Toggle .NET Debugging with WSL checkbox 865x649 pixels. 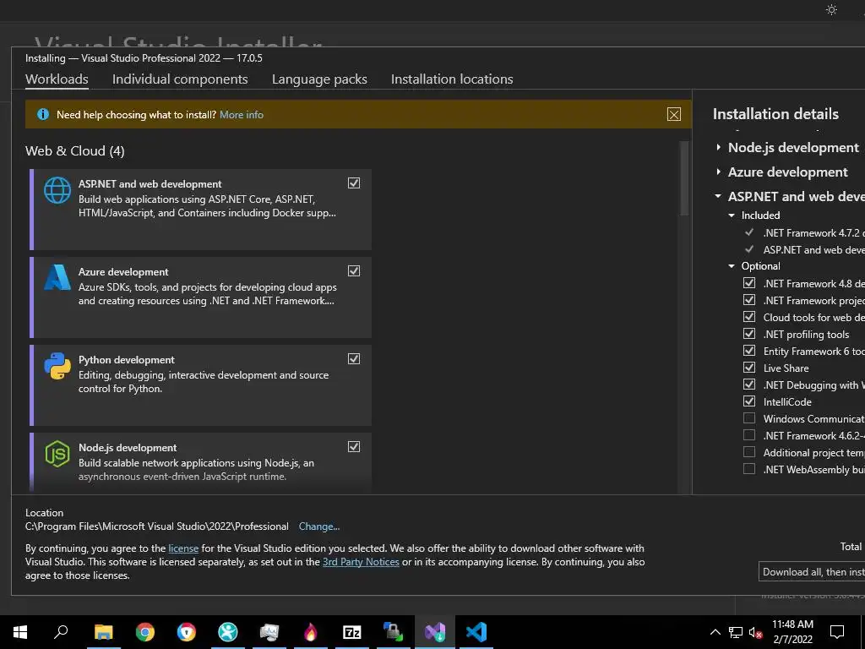pos(749,384)
